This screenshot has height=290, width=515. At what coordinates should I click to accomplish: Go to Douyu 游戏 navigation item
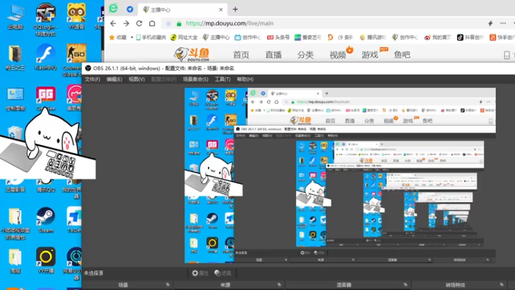[370, 55]
